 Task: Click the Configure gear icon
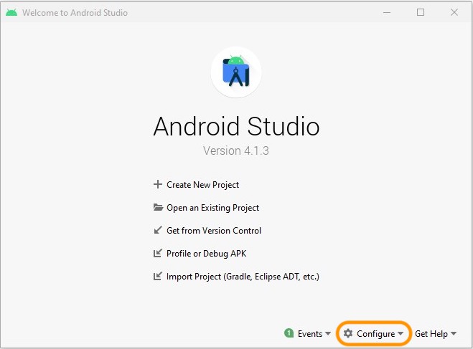coord(348,333)
